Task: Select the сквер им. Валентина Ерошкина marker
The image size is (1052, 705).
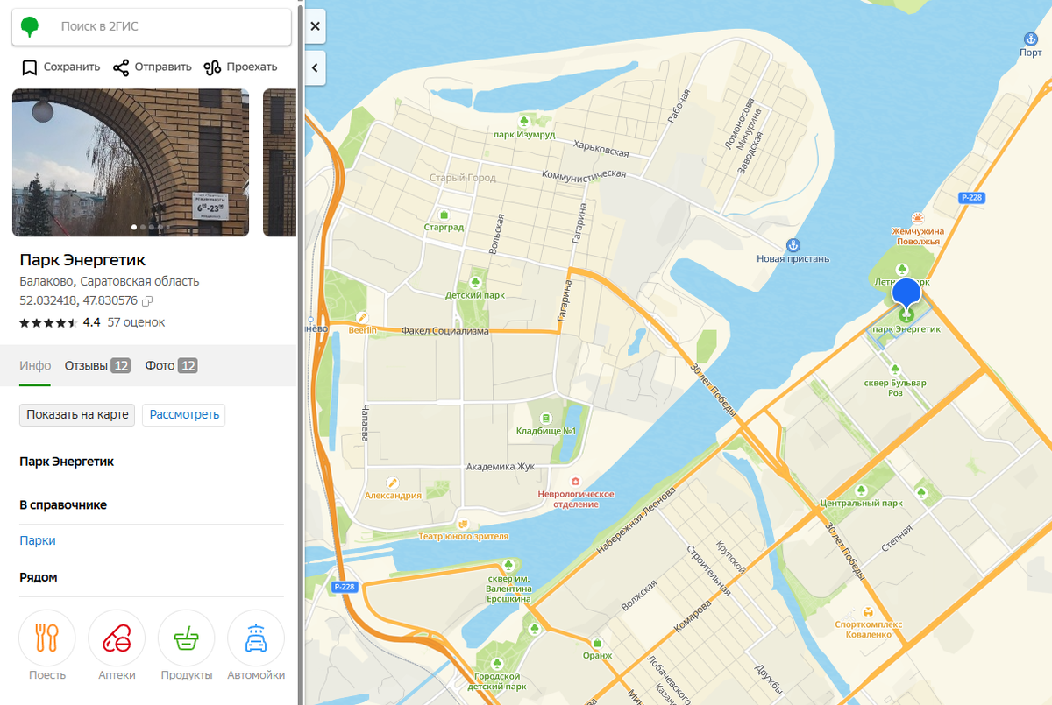Action: [508, 565]
